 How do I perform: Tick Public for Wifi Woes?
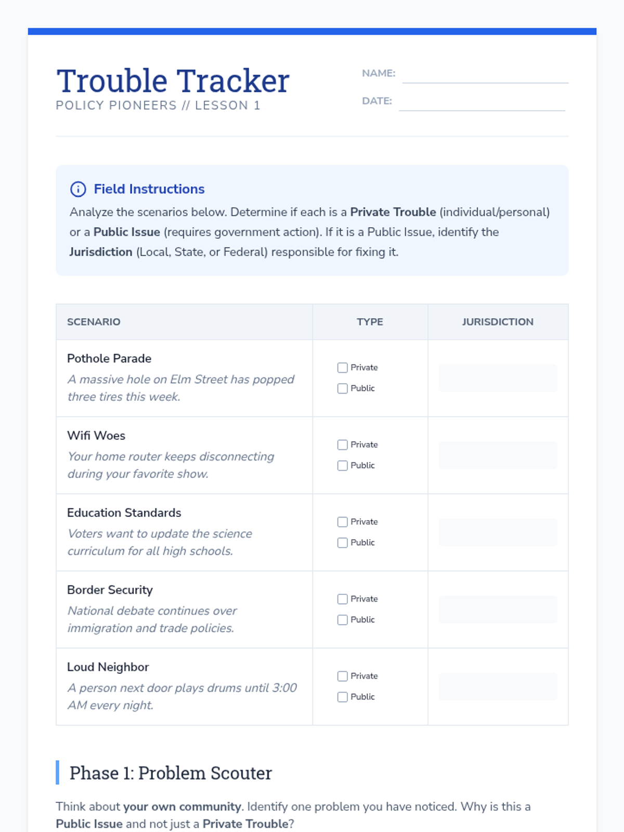click(x=342, y=465)
